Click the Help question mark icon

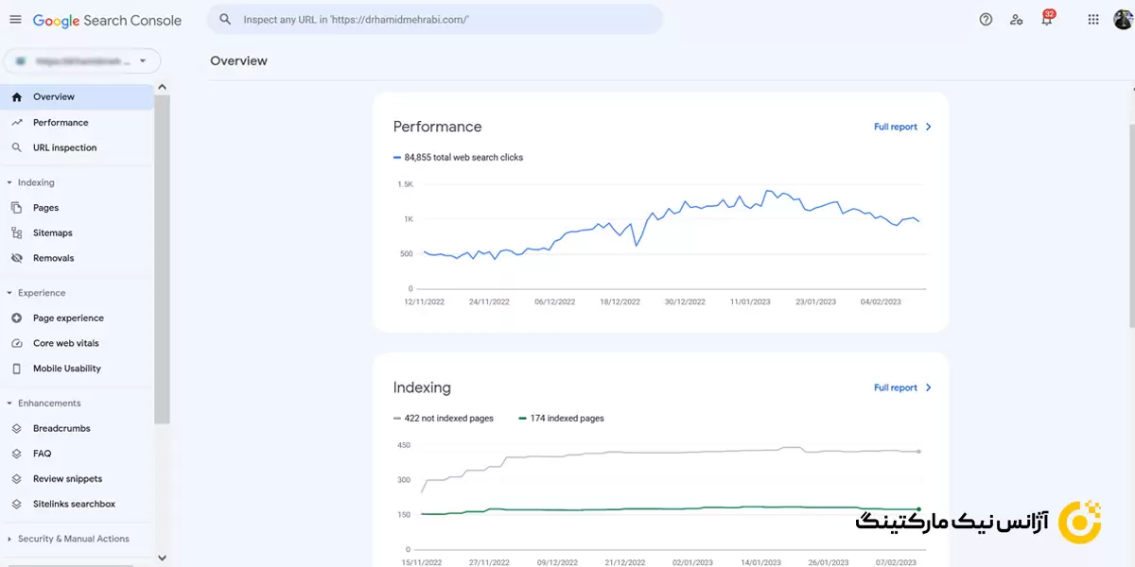pyautogui.click(x=986, y=19)
